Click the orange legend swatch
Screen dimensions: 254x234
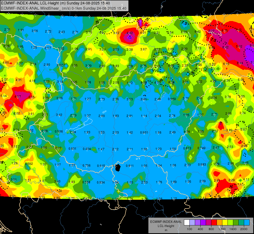(x=219, y=223)
